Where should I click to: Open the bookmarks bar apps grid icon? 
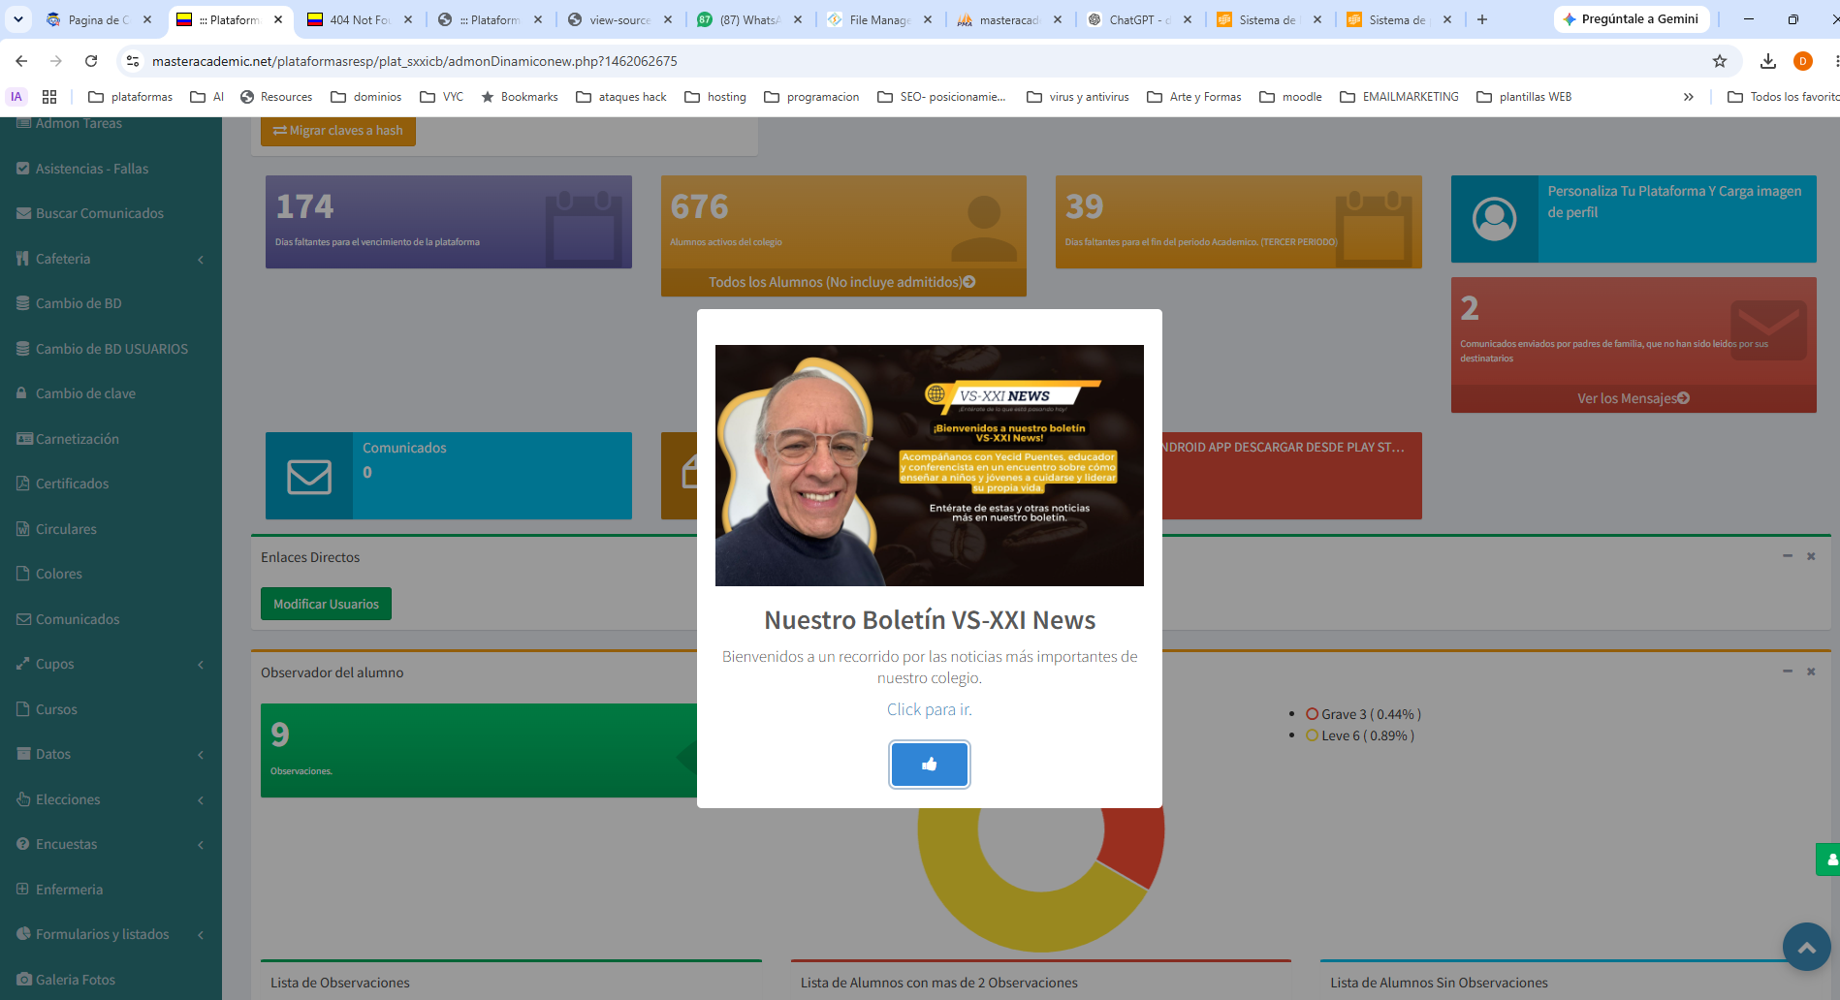pos(49,97)
